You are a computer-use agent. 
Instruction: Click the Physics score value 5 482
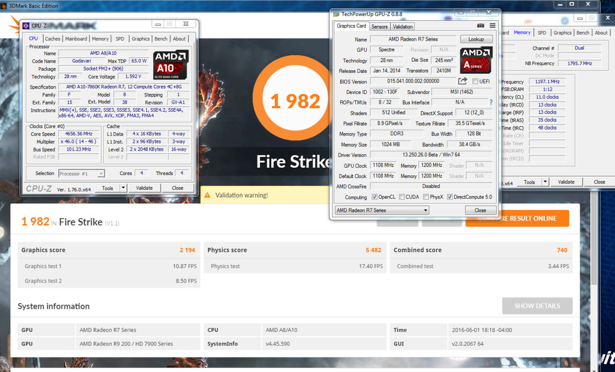(x=373, y=250)
